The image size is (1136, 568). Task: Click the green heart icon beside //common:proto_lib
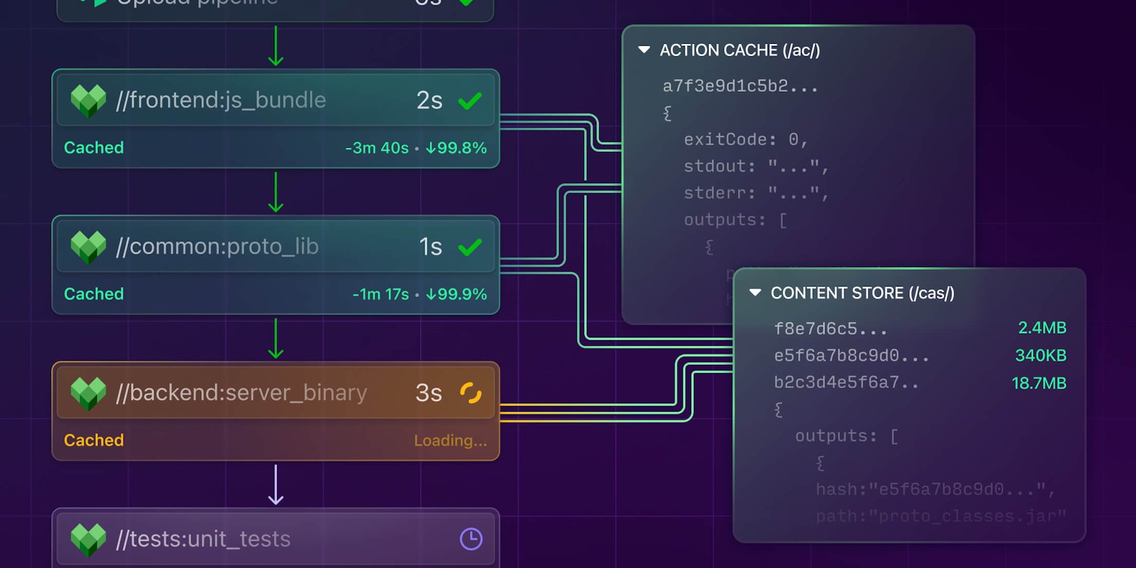coord(88,247)
